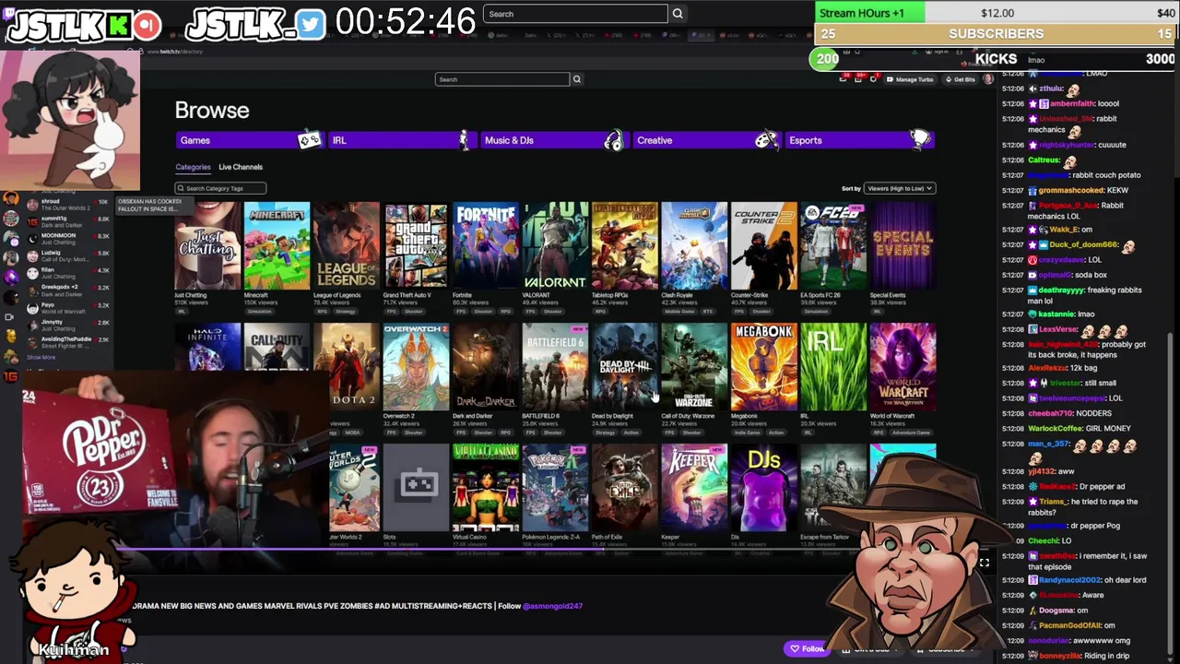Open the EA Sports FC 26 category
This screenshot has height=664, width=1180.
[x=833, y=246]
